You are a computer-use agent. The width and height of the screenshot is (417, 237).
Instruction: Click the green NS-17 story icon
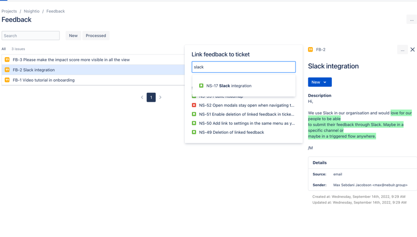point(201,86)
